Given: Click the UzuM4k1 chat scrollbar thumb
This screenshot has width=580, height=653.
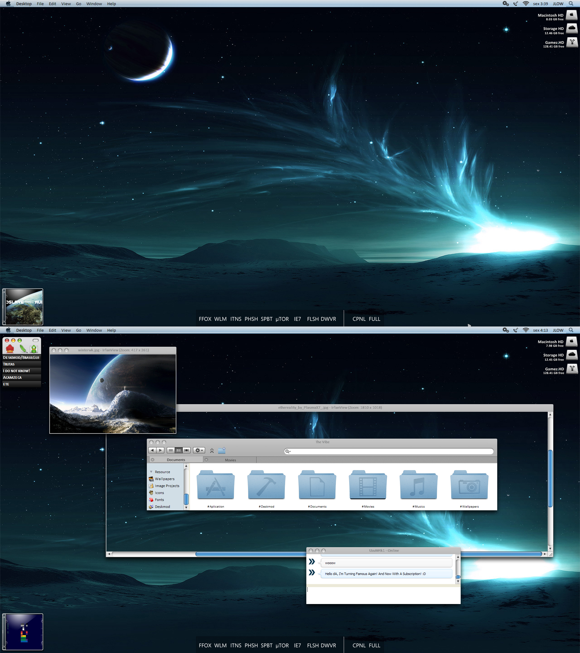Looking at the screenshot, I should coord(458,577).
